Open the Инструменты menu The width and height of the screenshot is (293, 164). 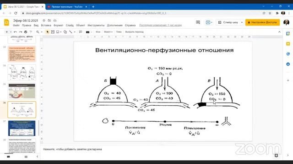pyautogui.click(x=96, y=26)
